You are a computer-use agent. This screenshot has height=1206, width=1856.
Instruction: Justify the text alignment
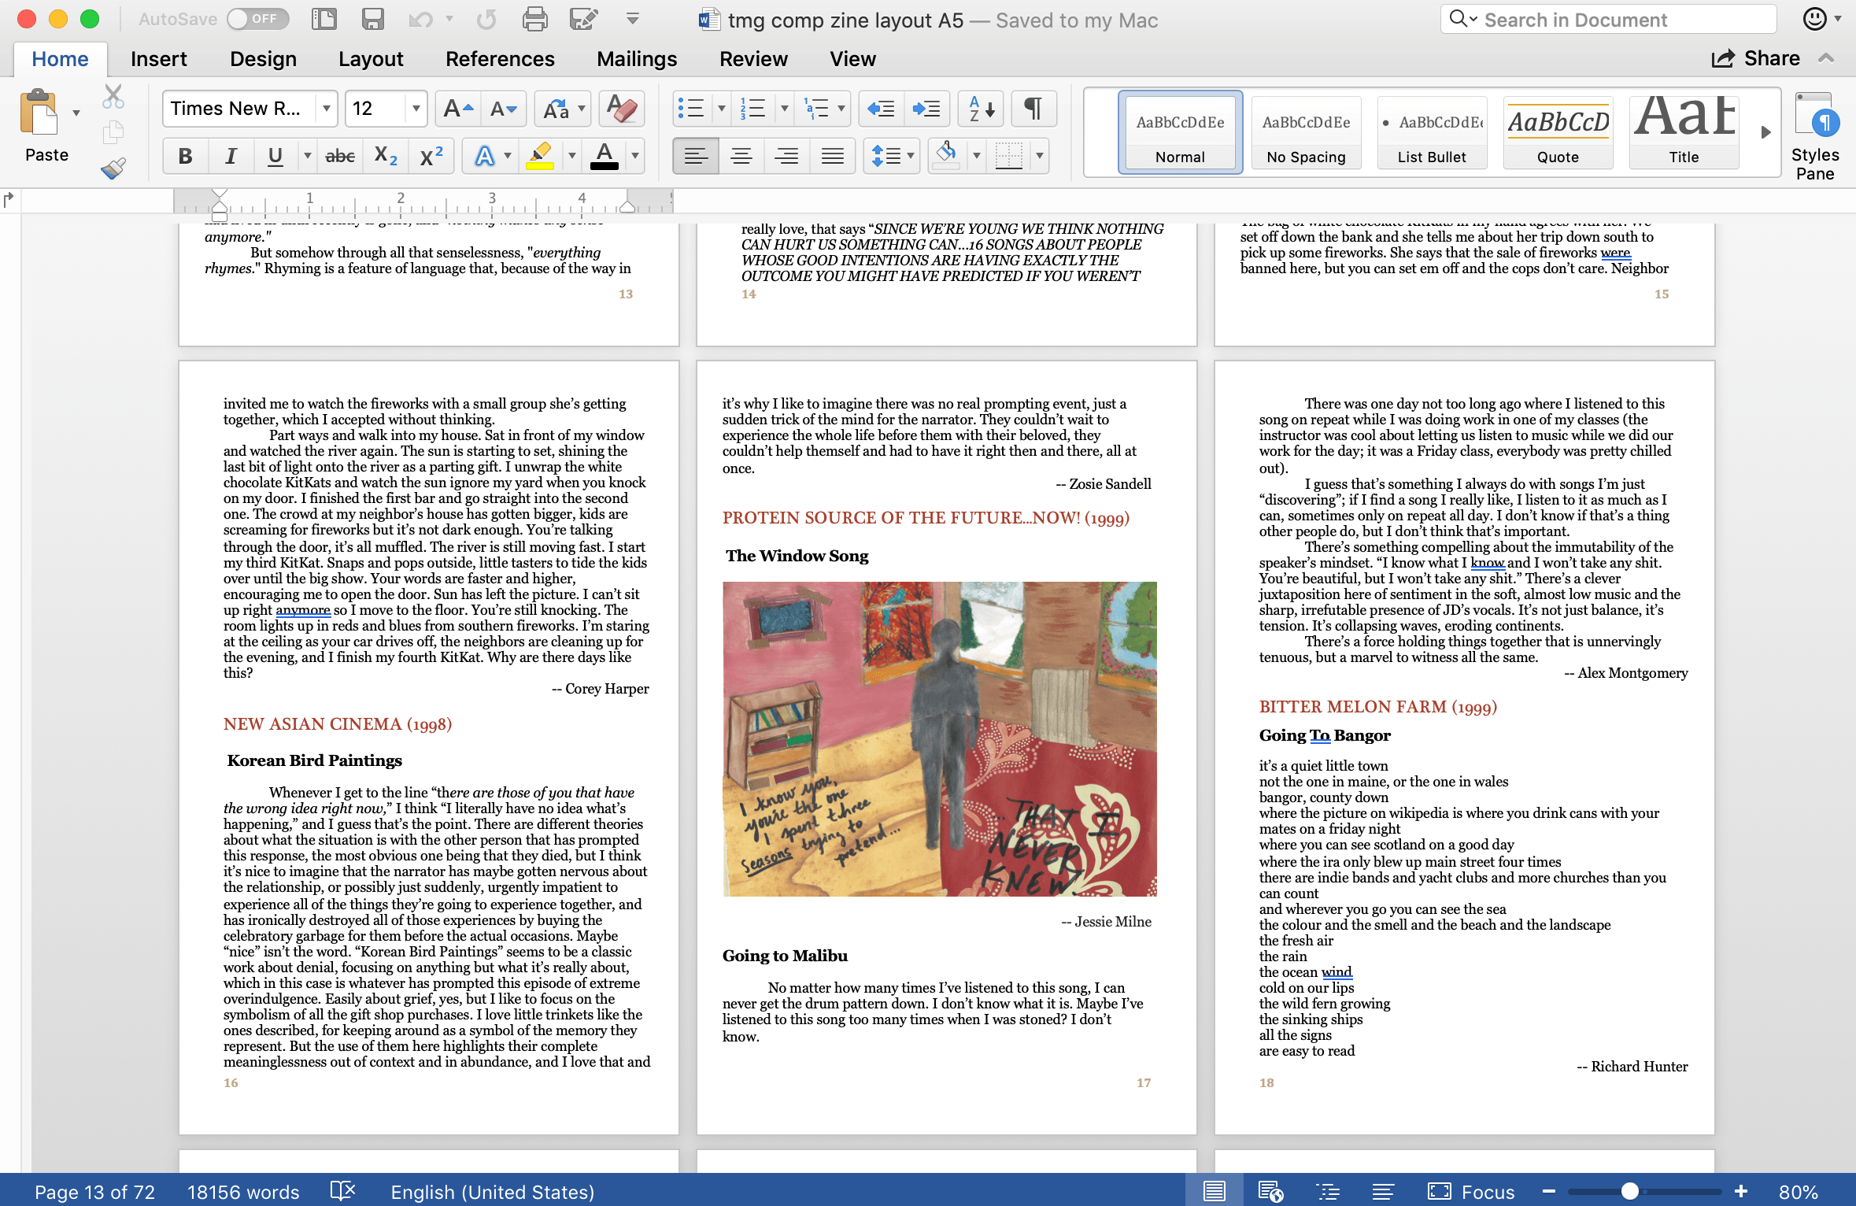[x=832, y=156]
